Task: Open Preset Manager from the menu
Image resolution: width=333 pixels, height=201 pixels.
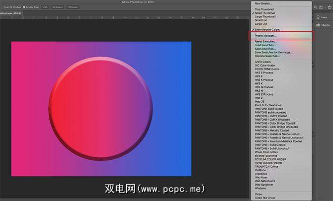Action: click(x=266, y=36)
